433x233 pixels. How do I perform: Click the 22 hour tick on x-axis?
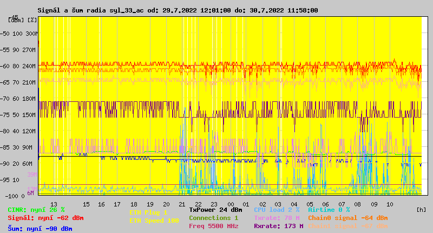click(x=199, y=204)
